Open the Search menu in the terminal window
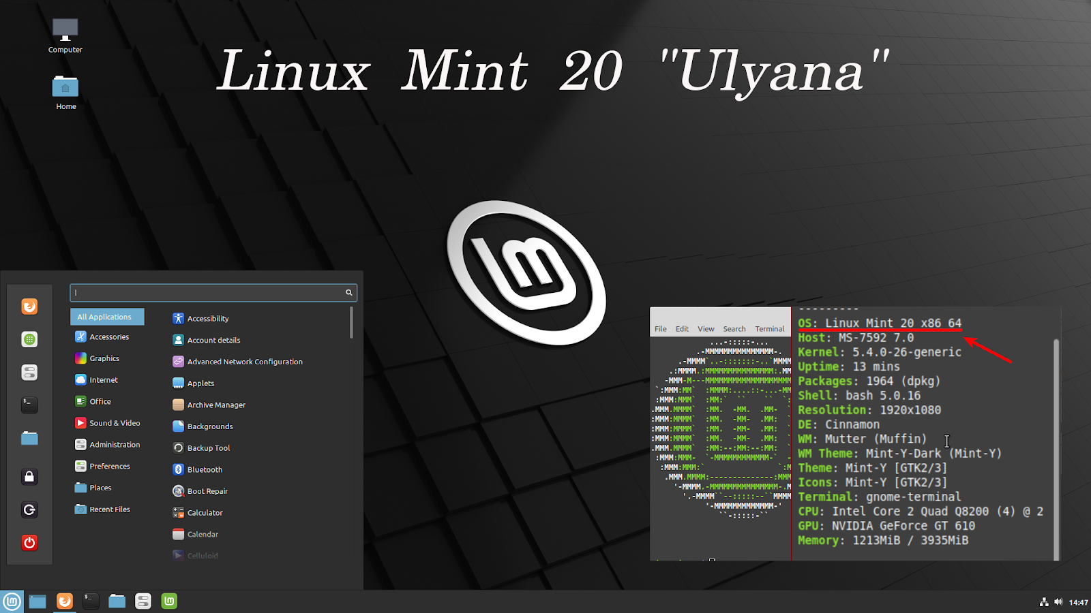The width and height of the screenshot is (1091, 613). tap(734, 329)
